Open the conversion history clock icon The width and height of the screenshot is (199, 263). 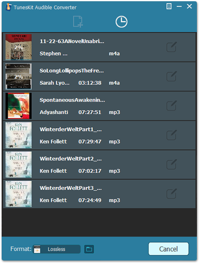(x=121, y=22)
